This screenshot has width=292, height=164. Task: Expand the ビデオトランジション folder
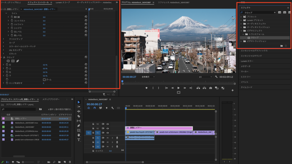pos(241,41)
